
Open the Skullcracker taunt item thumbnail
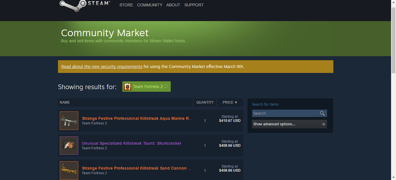point(69,146)
